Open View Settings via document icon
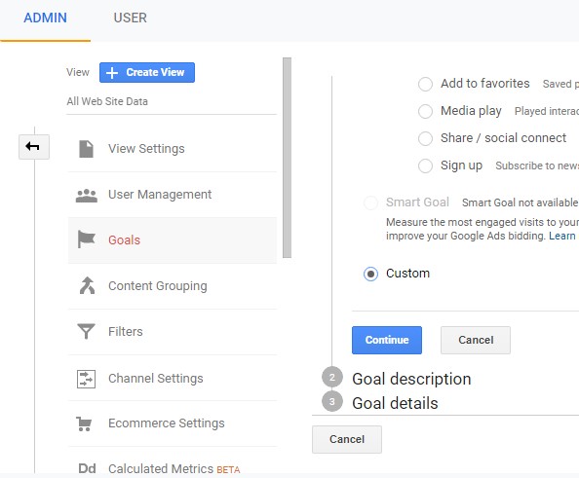This screenshot has height=478, width=579. click(x=86, y=149)
